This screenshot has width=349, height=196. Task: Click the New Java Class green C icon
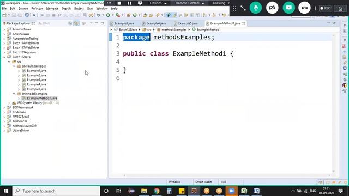(135, 15)
